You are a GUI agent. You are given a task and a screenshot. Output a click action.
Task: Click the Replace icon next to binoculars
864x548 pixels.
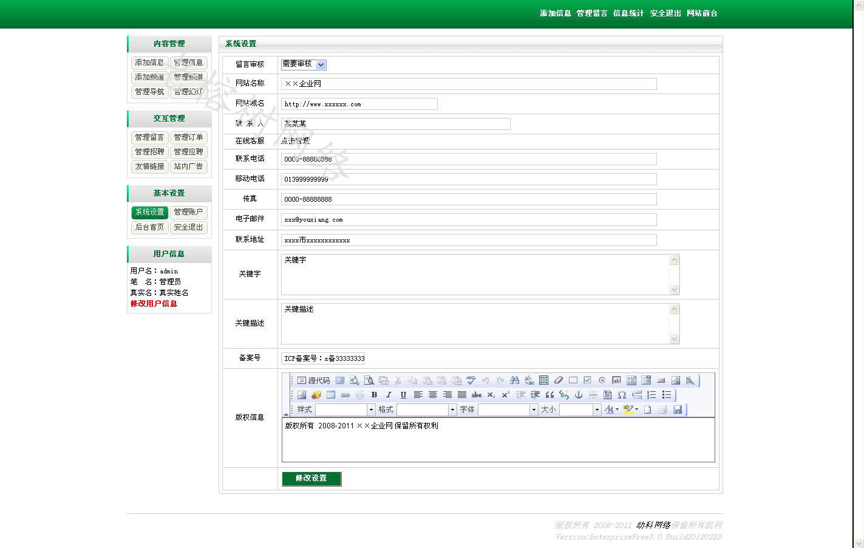point(529,380)
